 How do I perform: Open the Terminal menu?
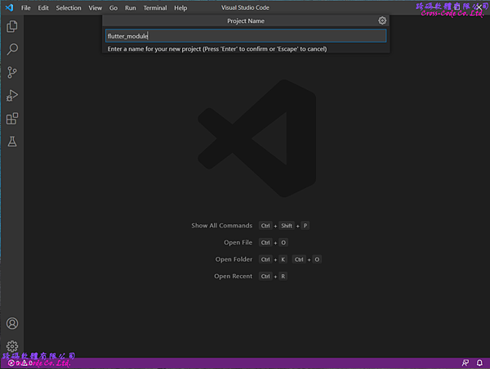tap(155, 7)
